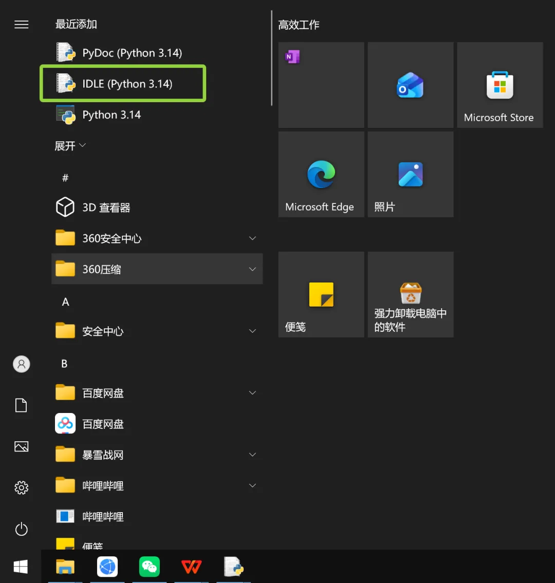Open the 360压缩 folder entry
The image size is (555, 583).
157,269
